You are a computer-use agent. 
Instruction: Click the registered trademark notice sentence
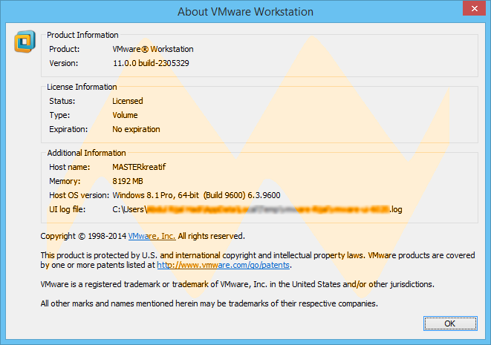(238, 284)
